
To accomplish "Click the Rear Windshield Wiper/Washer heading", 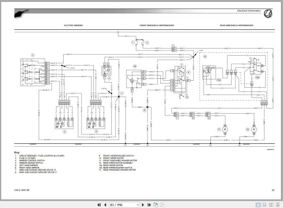I will click(x=237, y=25).
